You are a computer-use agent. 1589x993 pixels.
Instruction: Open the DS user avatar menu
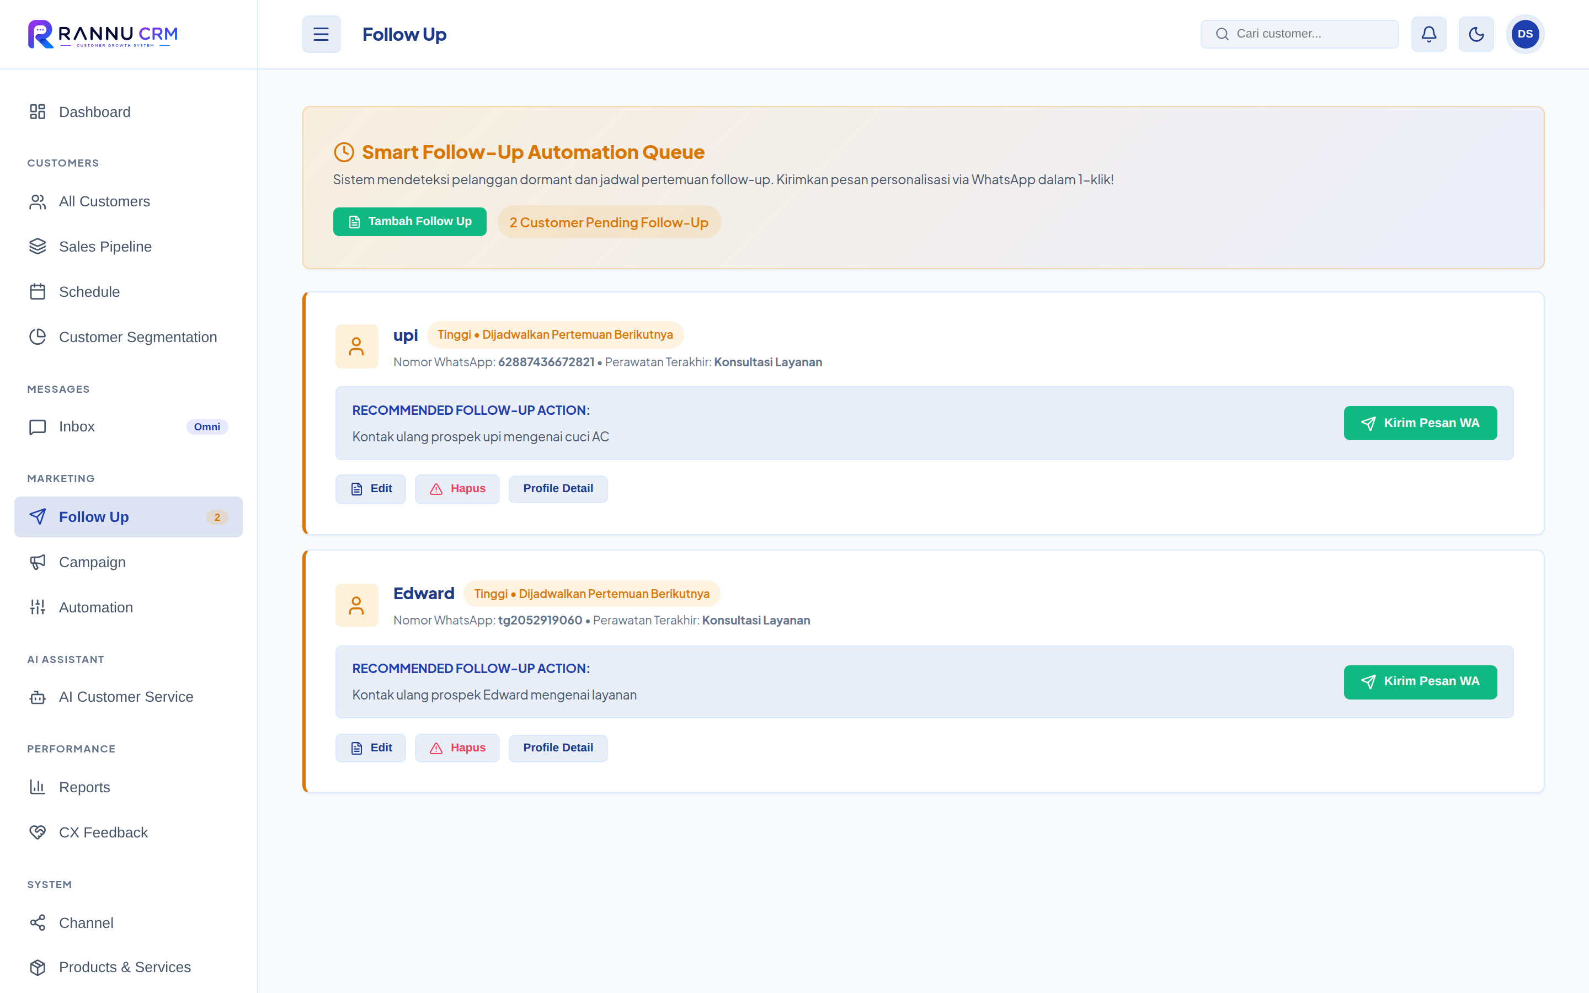point(1524,34)
